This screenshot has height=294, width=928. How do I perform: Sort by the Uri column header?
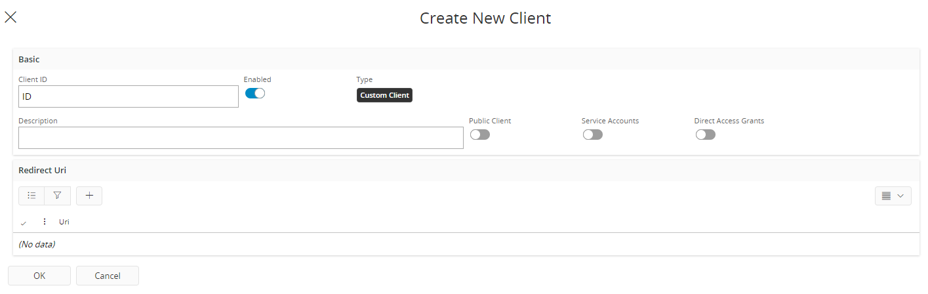(64, 222)
